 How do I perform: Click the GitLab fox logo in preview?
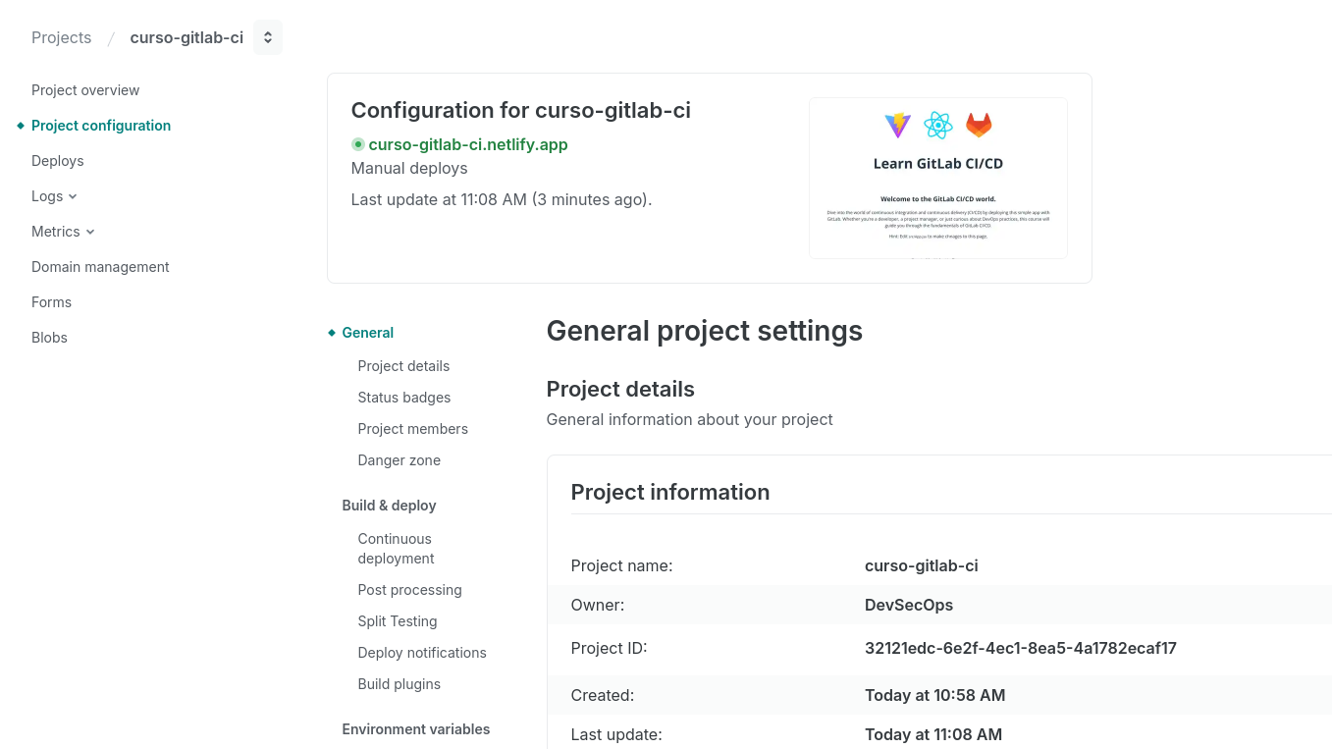tap(979, 125)
